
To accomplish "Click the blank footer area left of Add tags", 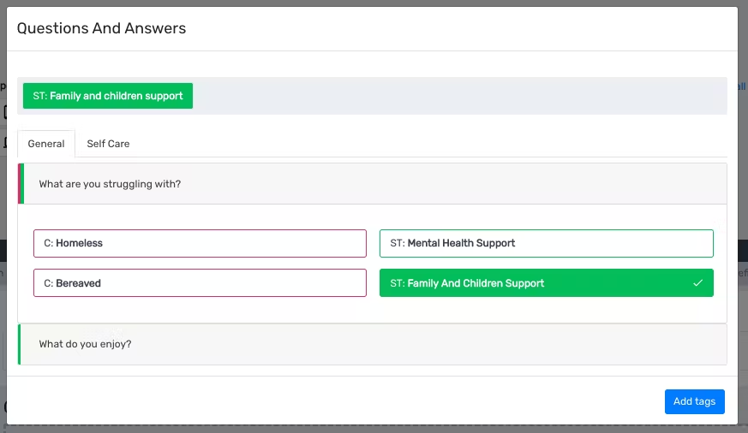I will pyautogui.click(x=343, y=401).
